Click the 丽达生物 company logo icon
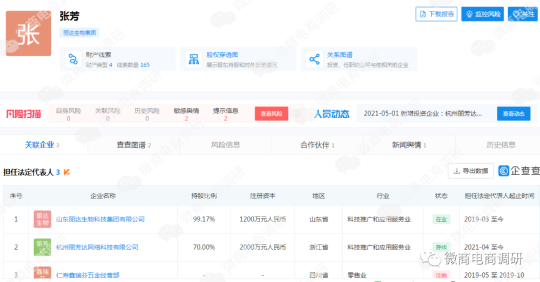540x282 pixels. click(x=42, y=219)
